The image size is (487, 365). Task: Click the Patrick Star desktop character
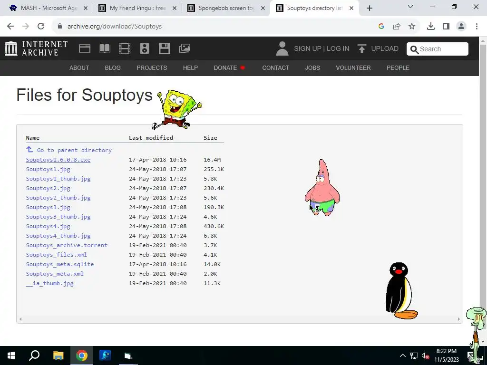pyautogui.click(x=322, y=187)
